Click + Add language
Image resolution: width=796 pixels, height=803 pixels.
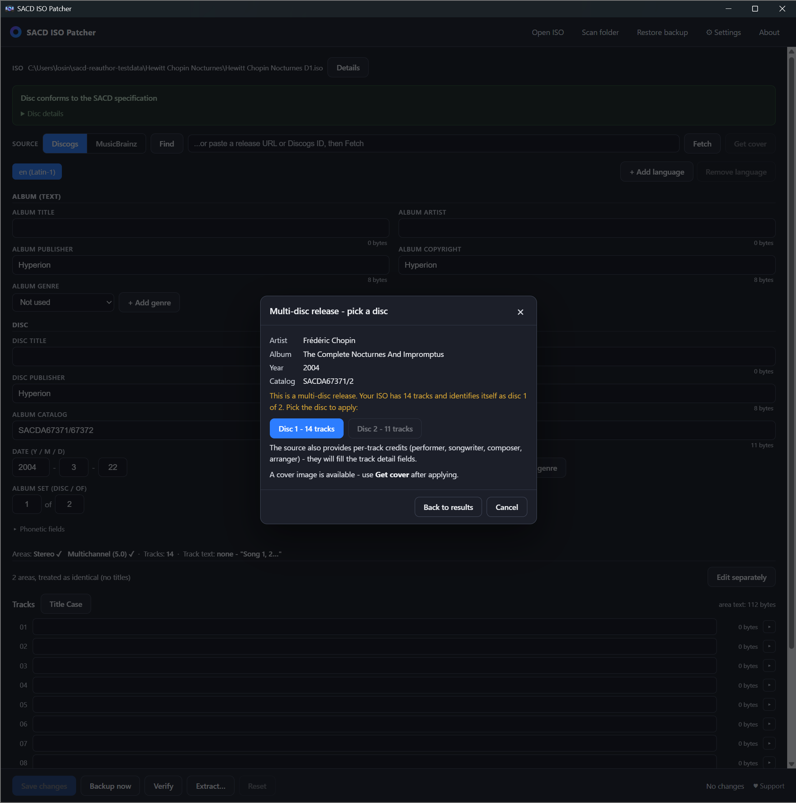point(656,172)
